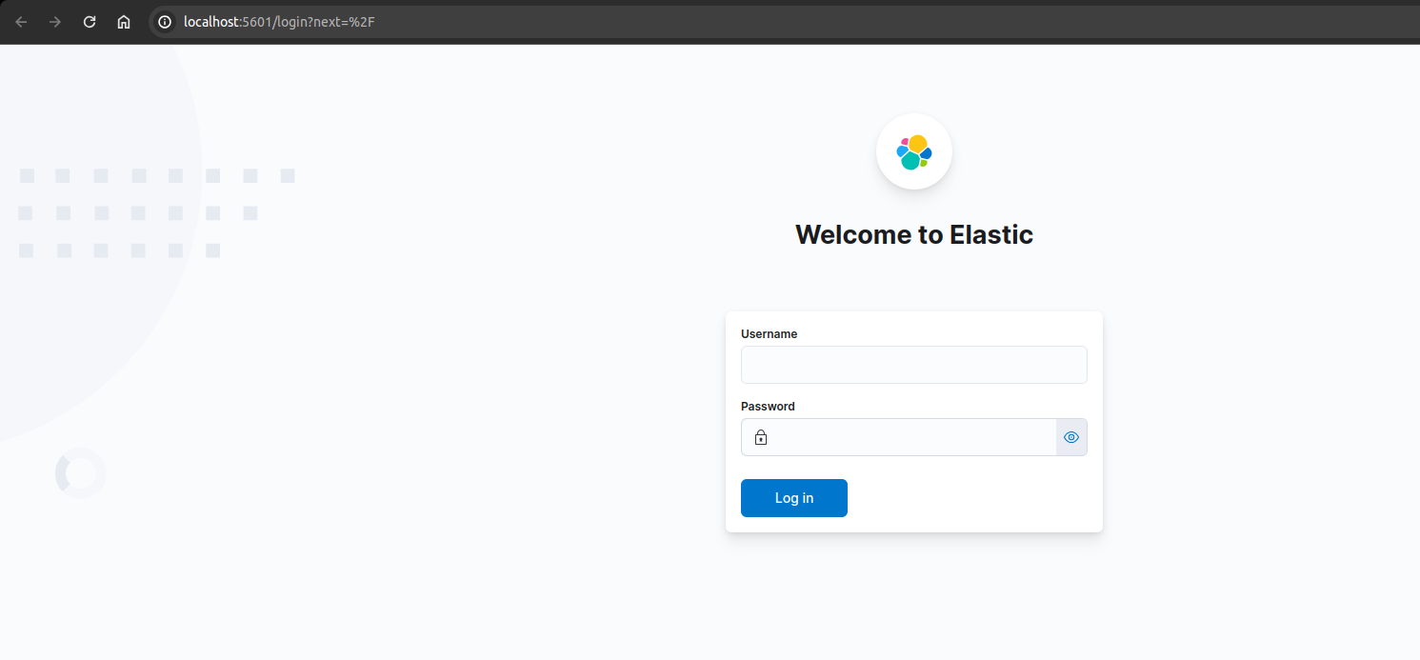Screen dimensions: 1420x660
Task: Click the Password label
Action: click(768, 407)
